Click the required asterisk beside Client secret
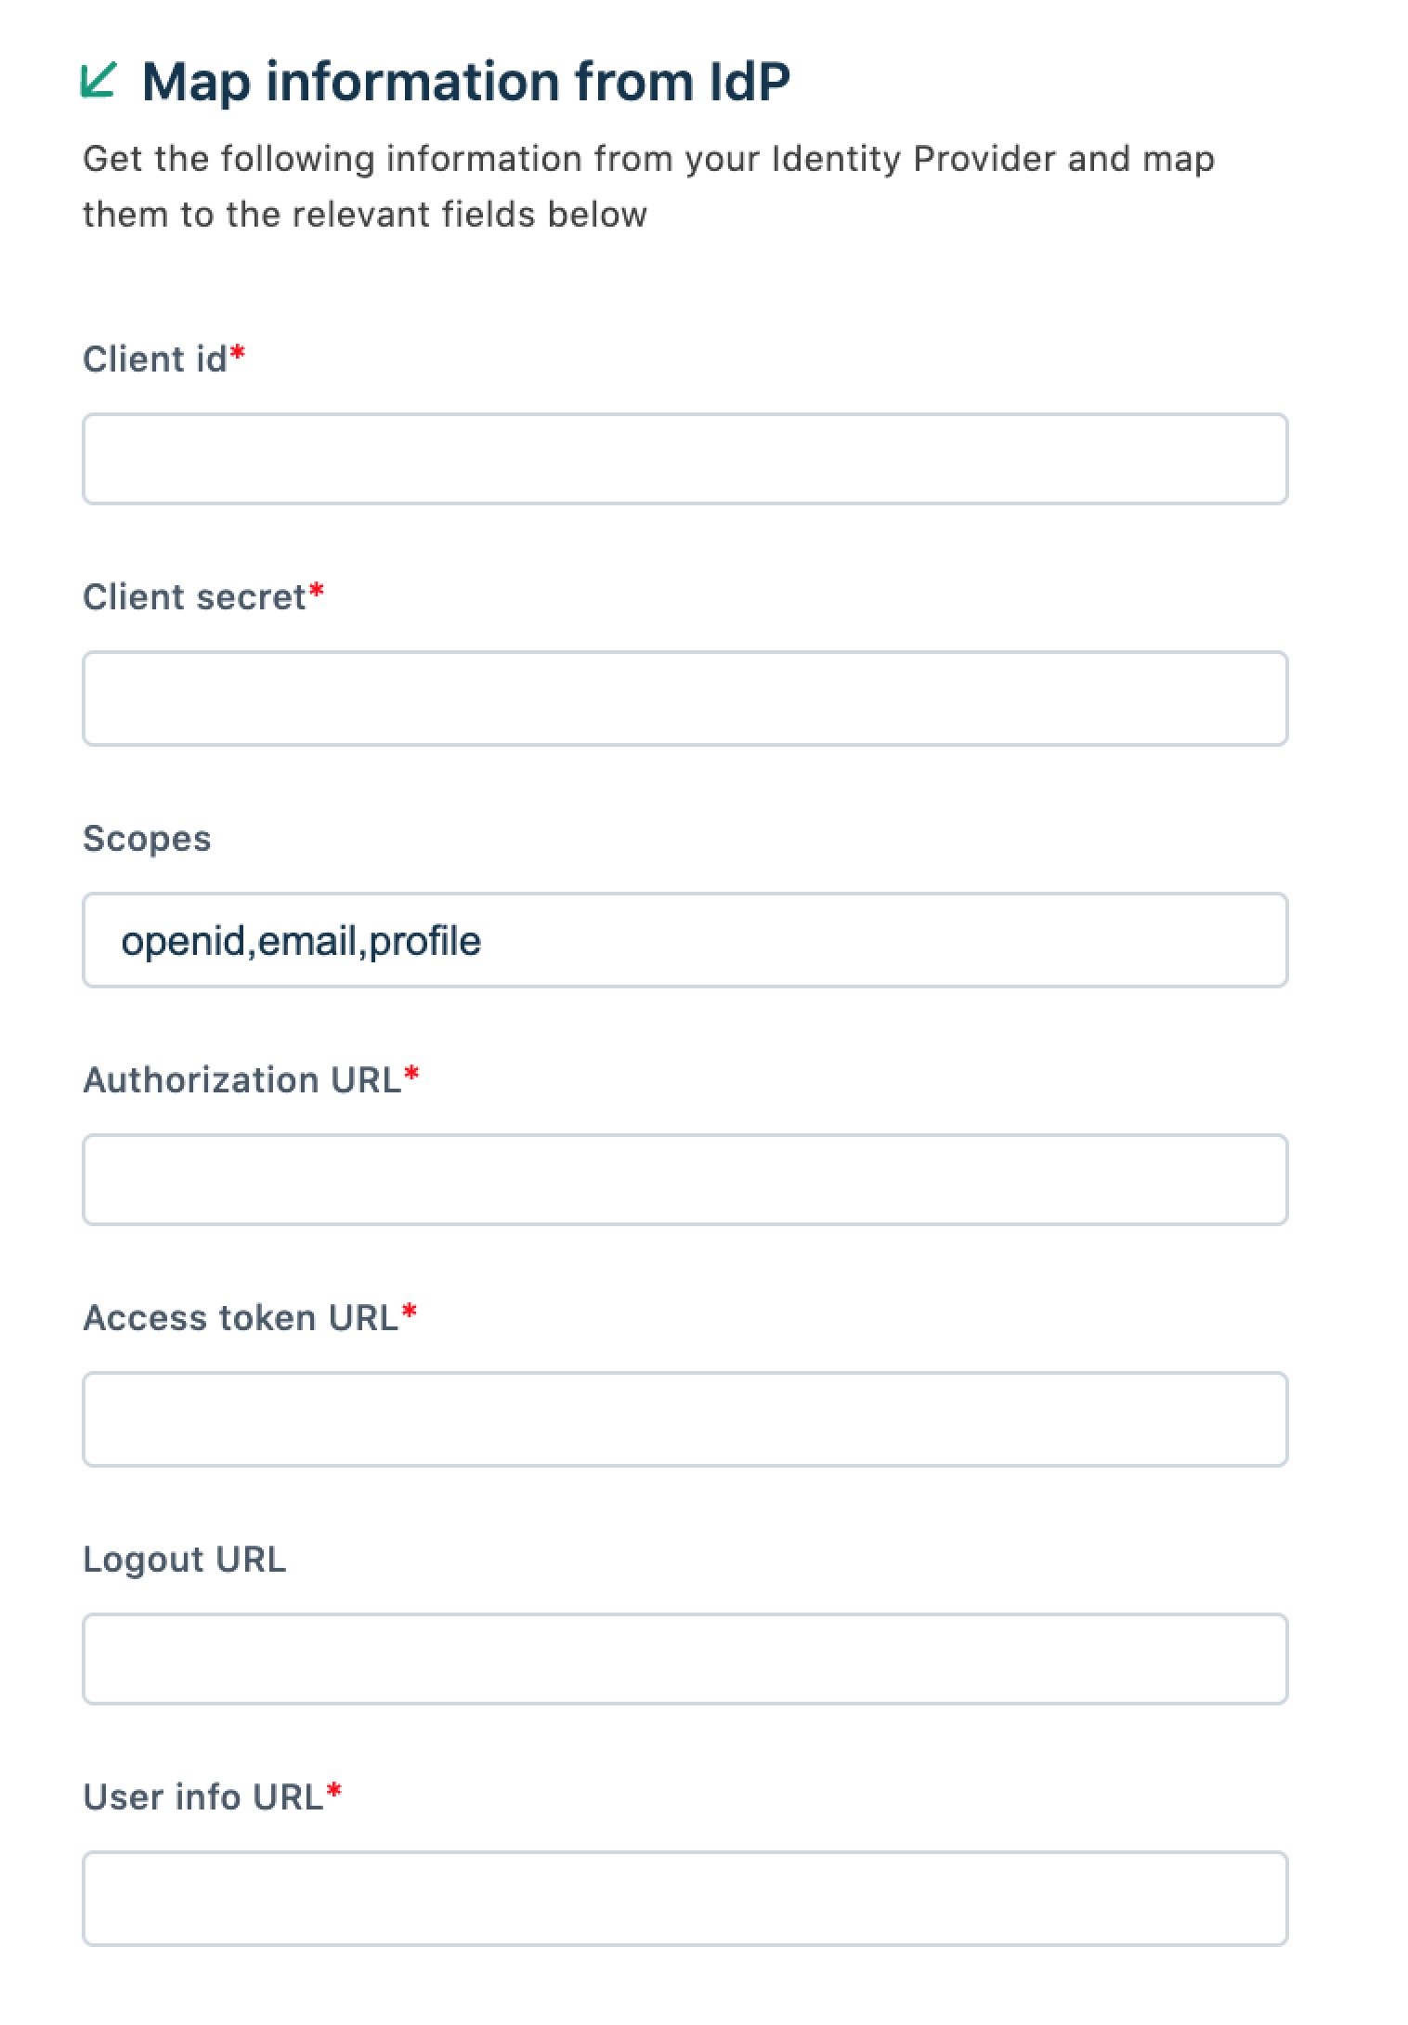This screenshot has height=2025, width=1408. (x=317, y=591)
